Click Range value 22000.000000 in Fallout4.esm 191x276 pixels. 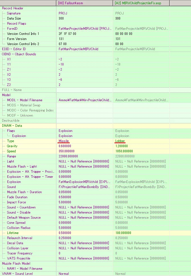click(x=68, y=156)
